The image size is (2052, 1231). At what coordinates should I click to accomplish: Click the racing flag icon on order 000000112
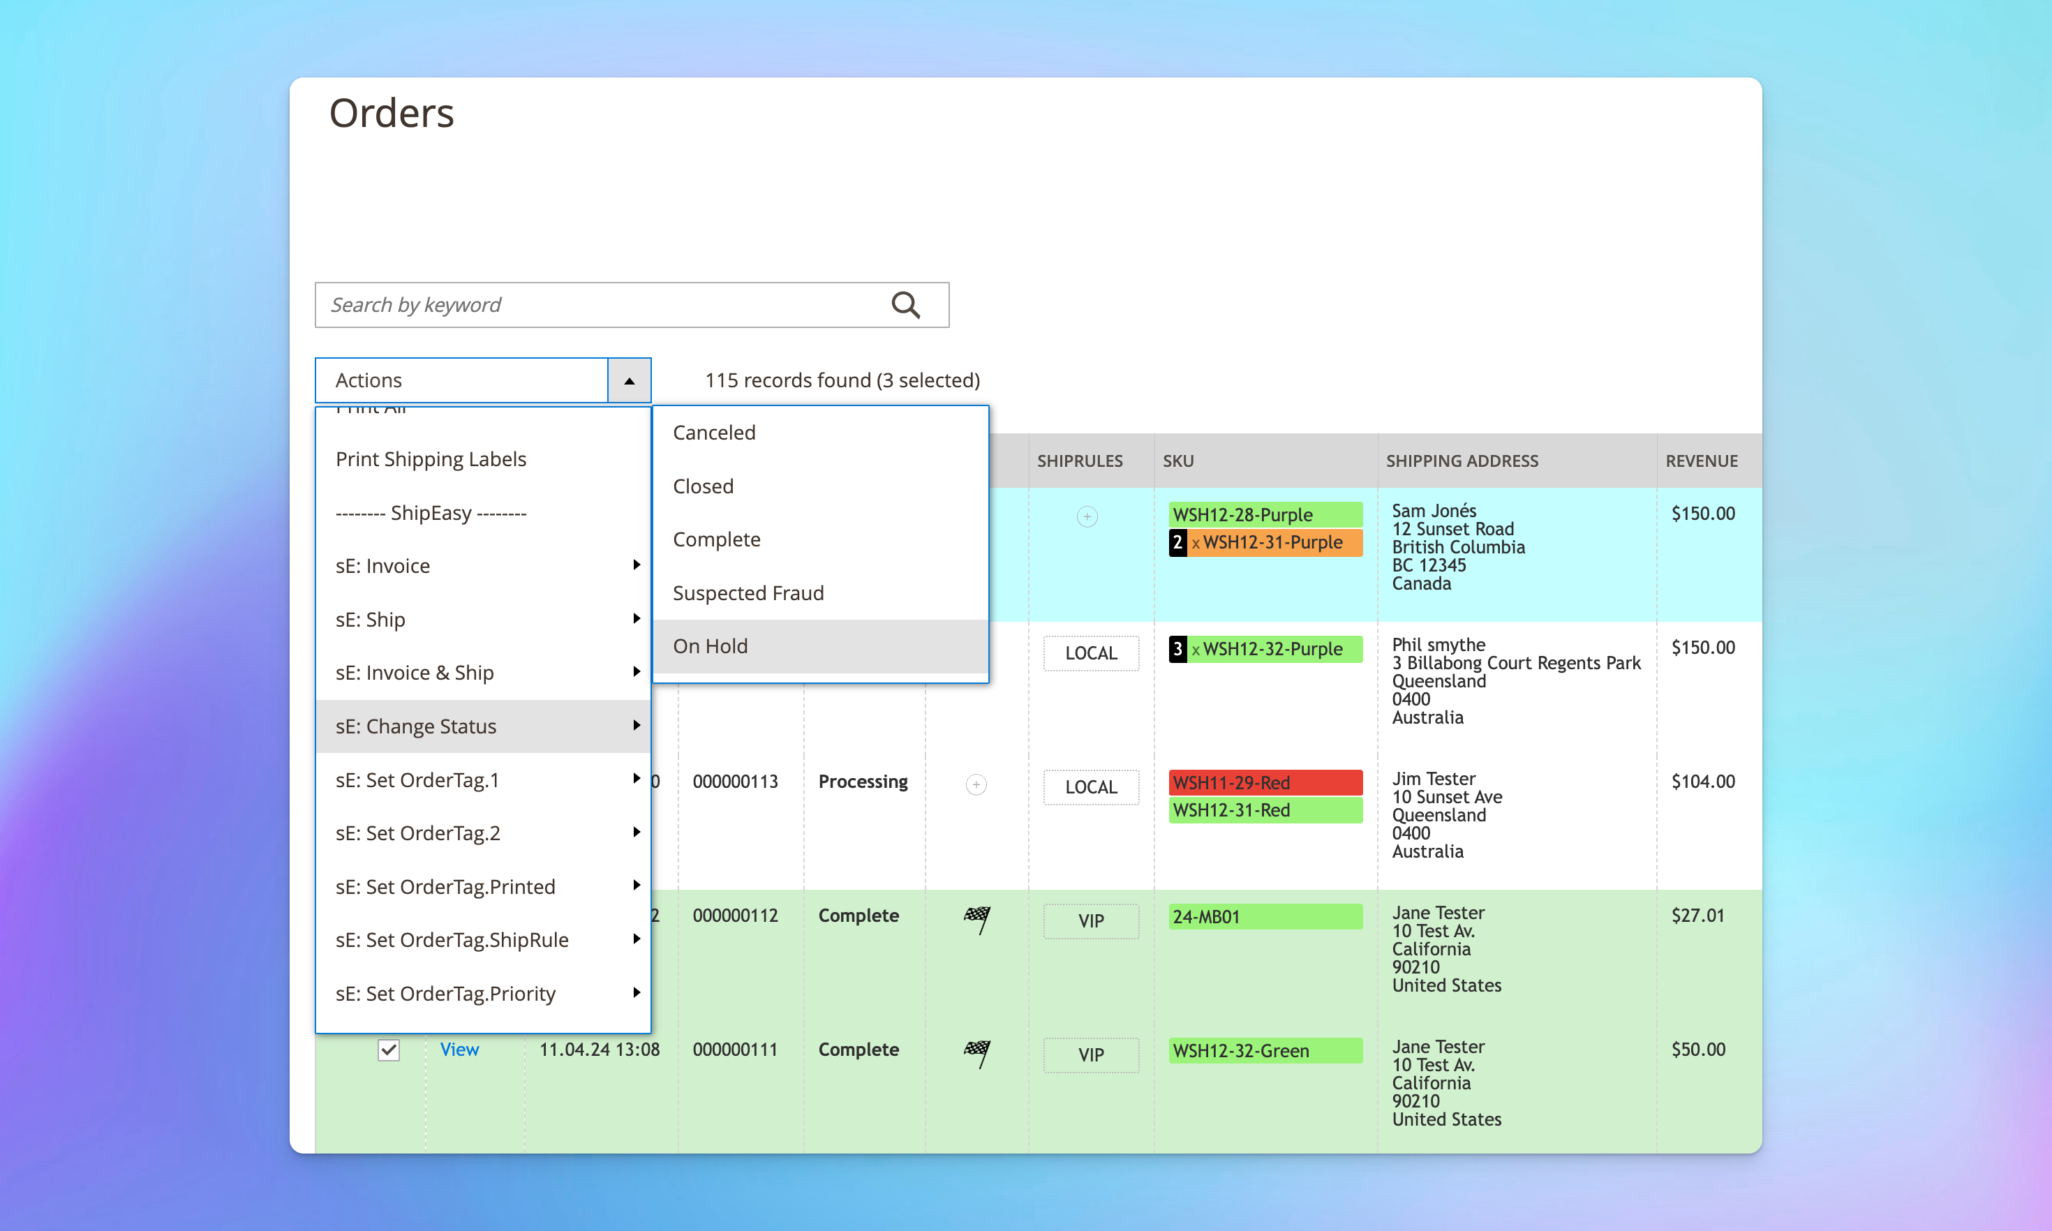(x=976, y=916)
